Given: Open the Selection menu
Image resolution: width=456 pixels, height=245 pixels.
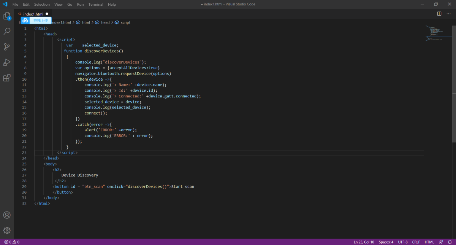Looking at the screenshot, I should click(42, 4).
